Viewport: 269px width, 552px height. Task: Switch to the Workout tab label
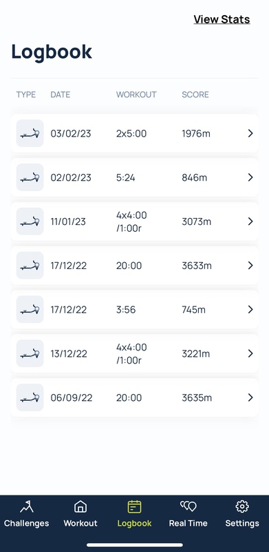80,523
